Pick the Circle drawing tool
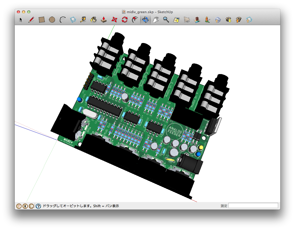This screenshot has height=230, width=295. point(52,20)
